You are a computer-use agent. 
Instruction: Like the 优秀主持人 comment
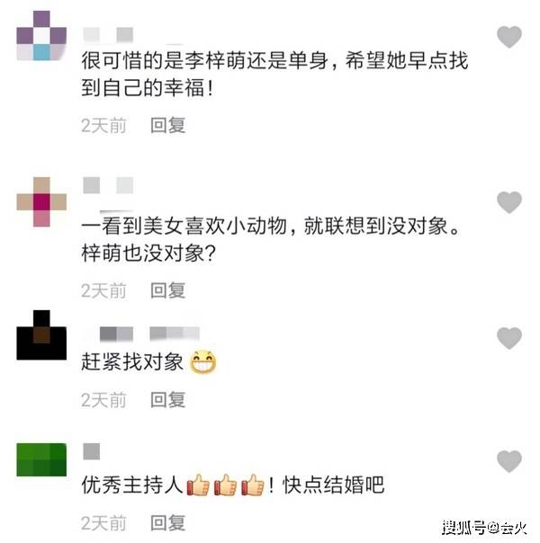pos(509,461)
